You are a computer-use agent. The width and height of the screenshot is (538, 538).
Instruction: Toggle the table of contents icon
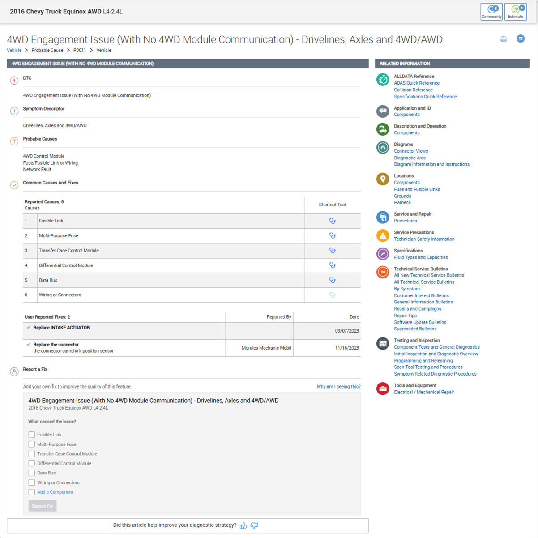(x=521, y=39)
